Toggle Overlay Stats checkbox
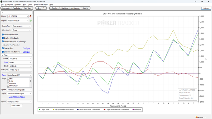Image resolution: width=212 pixels, height=119 pixels. click(3, 48)
